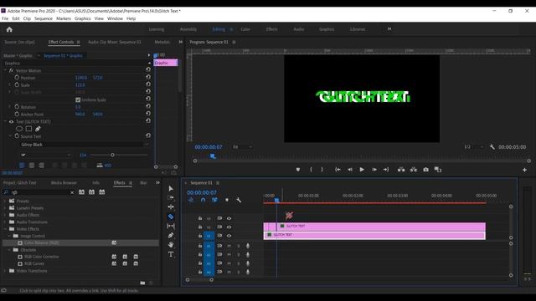Viewport: 536px width, 301px height.
Task: Select the Type tool
Action: 171,254
